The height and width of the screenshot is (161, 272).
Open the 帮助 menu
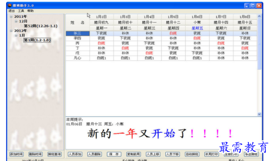point(30,11)
